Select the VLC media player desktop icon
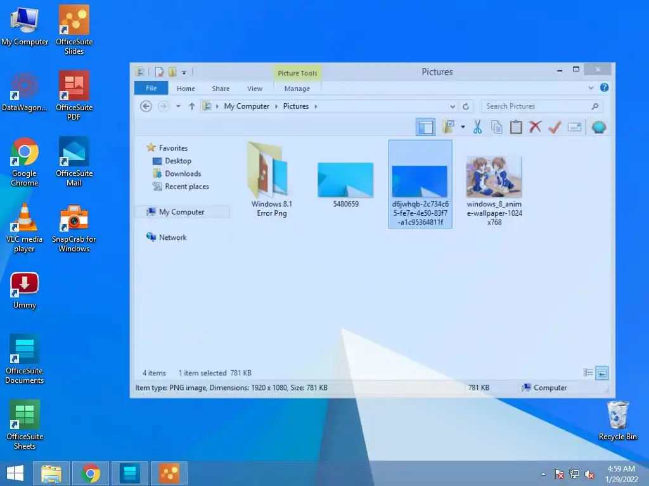The height and width of the screenshot is (486, 649). 25,228
